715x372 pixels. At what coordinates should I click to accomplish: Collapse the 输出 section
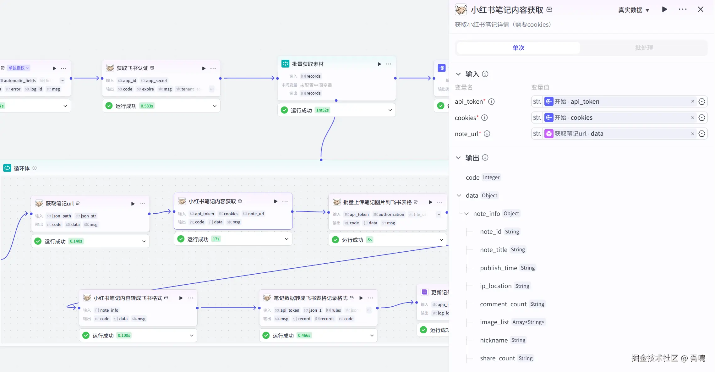[x=458, y=158]
